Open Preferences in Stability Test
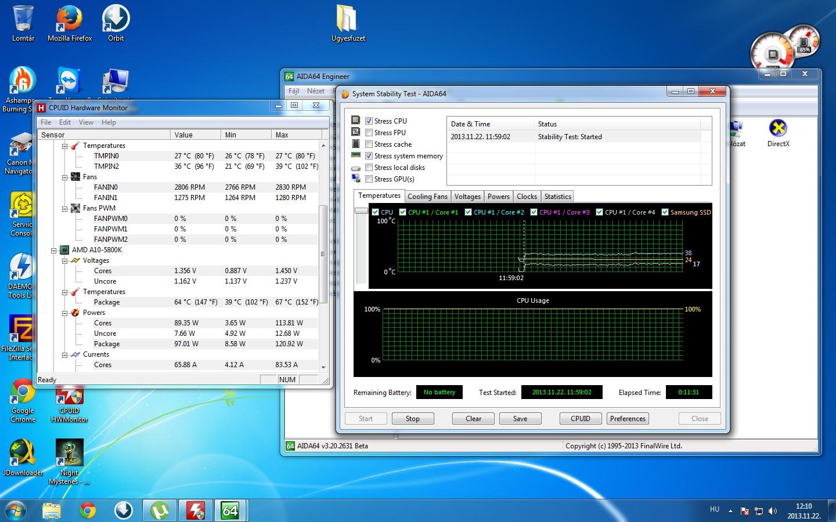Screen dimensions: 836x522 tap(628, 418)
